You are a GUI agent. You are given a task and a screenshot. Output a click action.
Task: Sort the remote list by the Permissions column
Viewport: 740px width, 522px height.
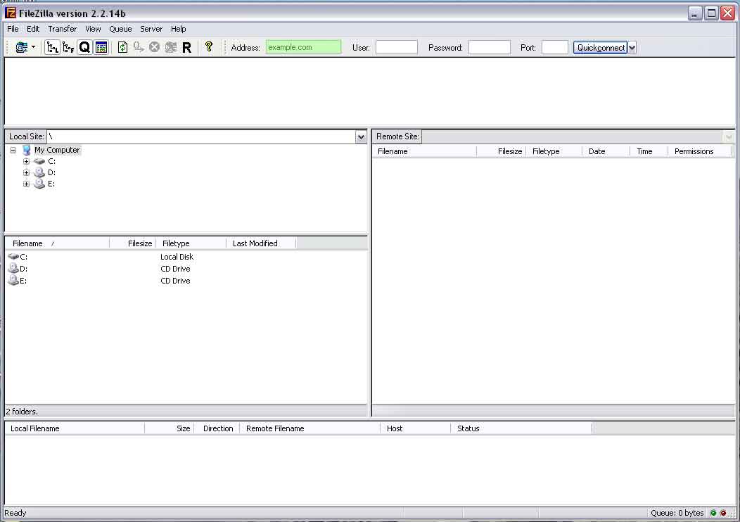699,151
